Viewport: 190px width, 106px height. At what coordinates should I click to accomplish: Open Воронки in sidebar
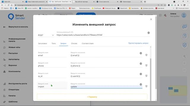coord(12,65)
